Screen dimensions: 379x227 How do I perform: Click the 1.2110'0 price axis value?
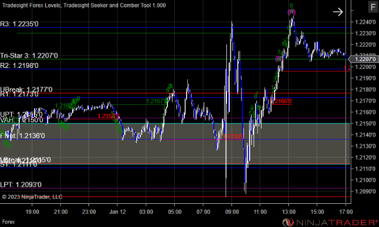click(365, 169)
